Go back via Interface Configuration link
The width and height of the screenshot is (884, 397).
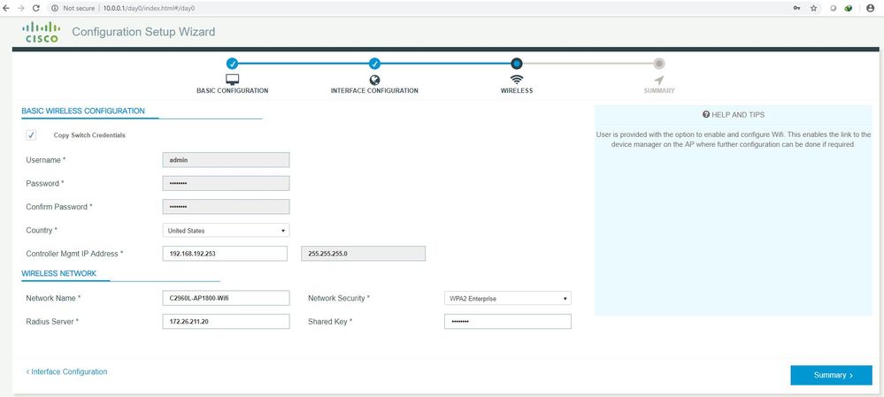tap(67, 372)
